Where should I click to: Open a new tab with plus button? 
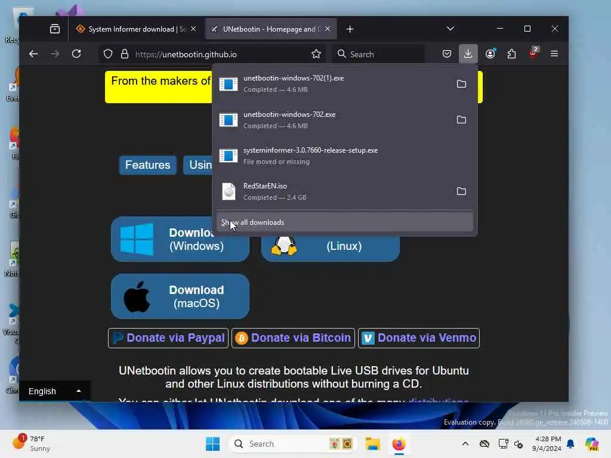coord(350,29)
